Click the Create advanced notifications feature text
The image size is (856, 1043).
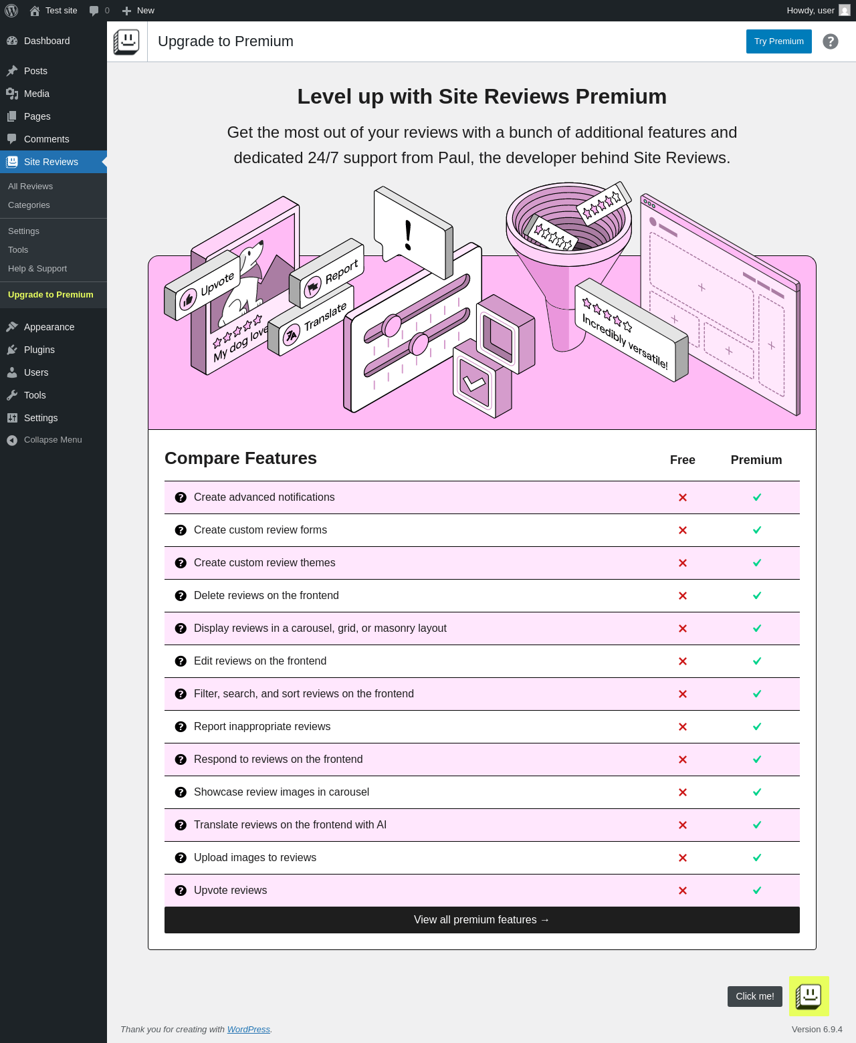(x=264, y=497)
